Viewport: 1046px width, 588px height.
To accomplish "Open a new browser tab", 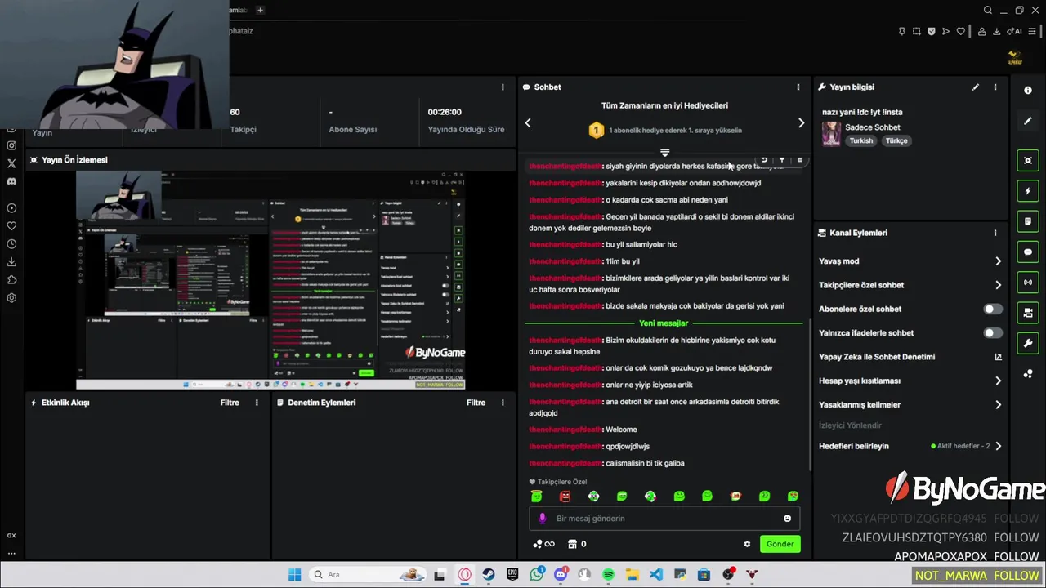I will coord(260,10).
